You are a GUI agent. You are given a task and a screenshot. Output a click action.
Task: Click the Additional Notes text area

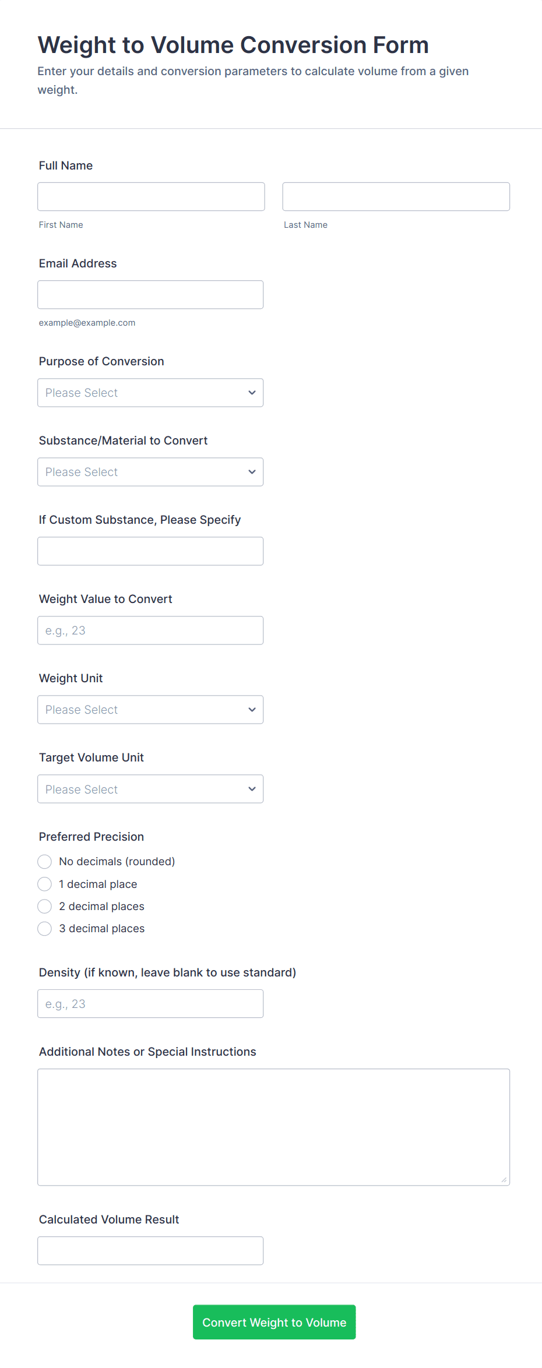coord(273,1127)
